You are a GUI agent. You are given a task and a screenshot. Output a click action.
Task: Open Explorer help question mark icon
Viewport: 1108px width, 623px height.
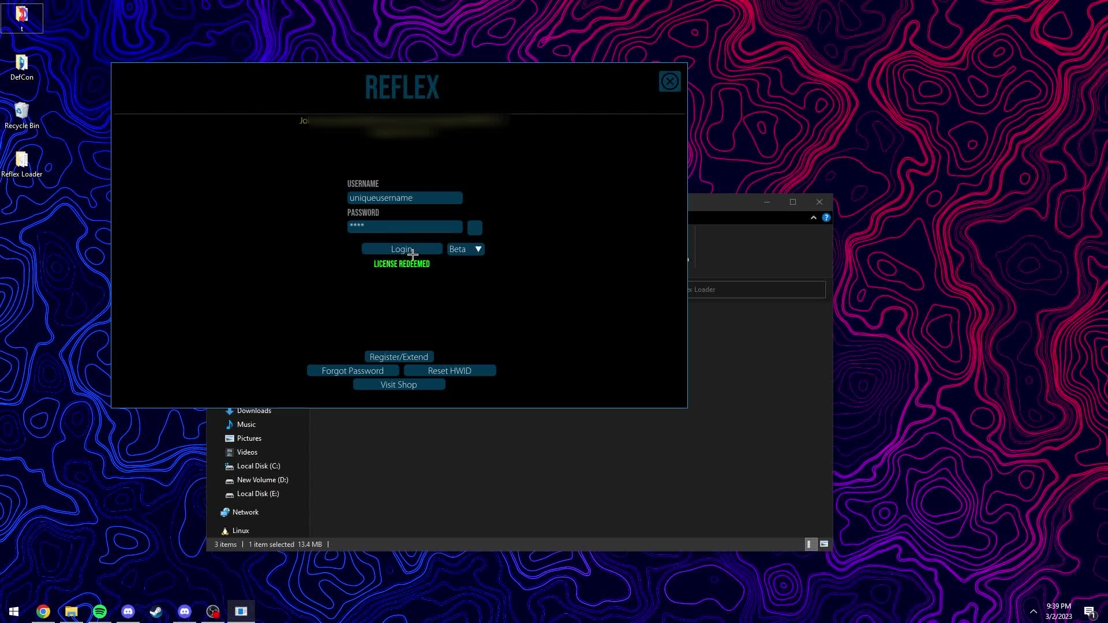[x=826, y=217]
